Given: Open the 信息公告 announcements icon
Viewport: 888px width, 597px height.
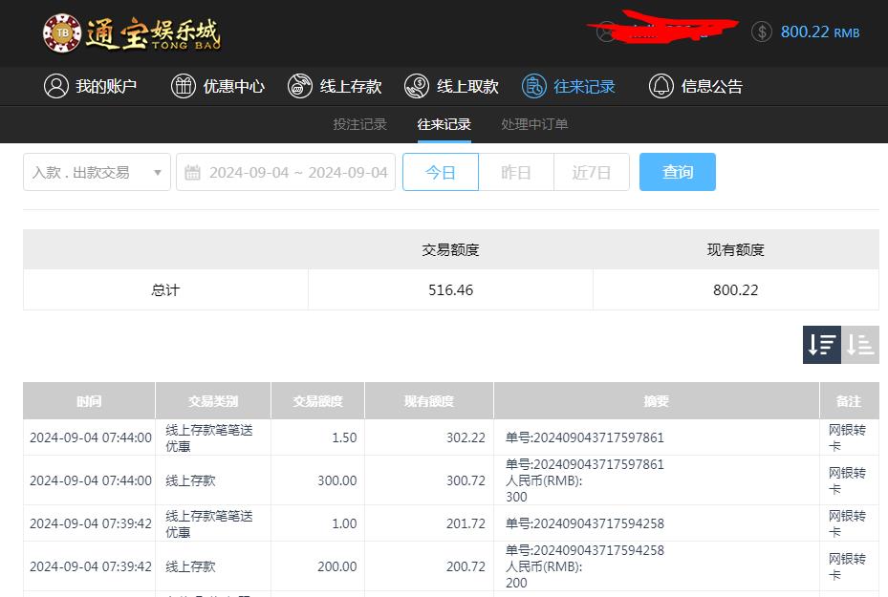Looking at the screenshot, I should click(660, 86).
